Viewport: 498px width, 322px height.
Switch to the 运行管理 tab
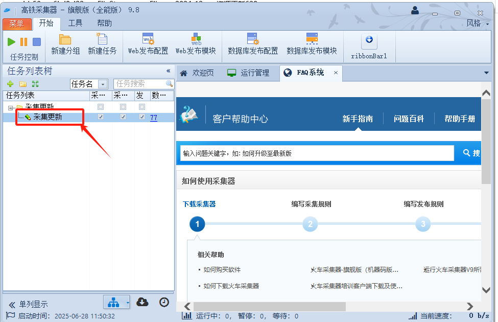248,73
